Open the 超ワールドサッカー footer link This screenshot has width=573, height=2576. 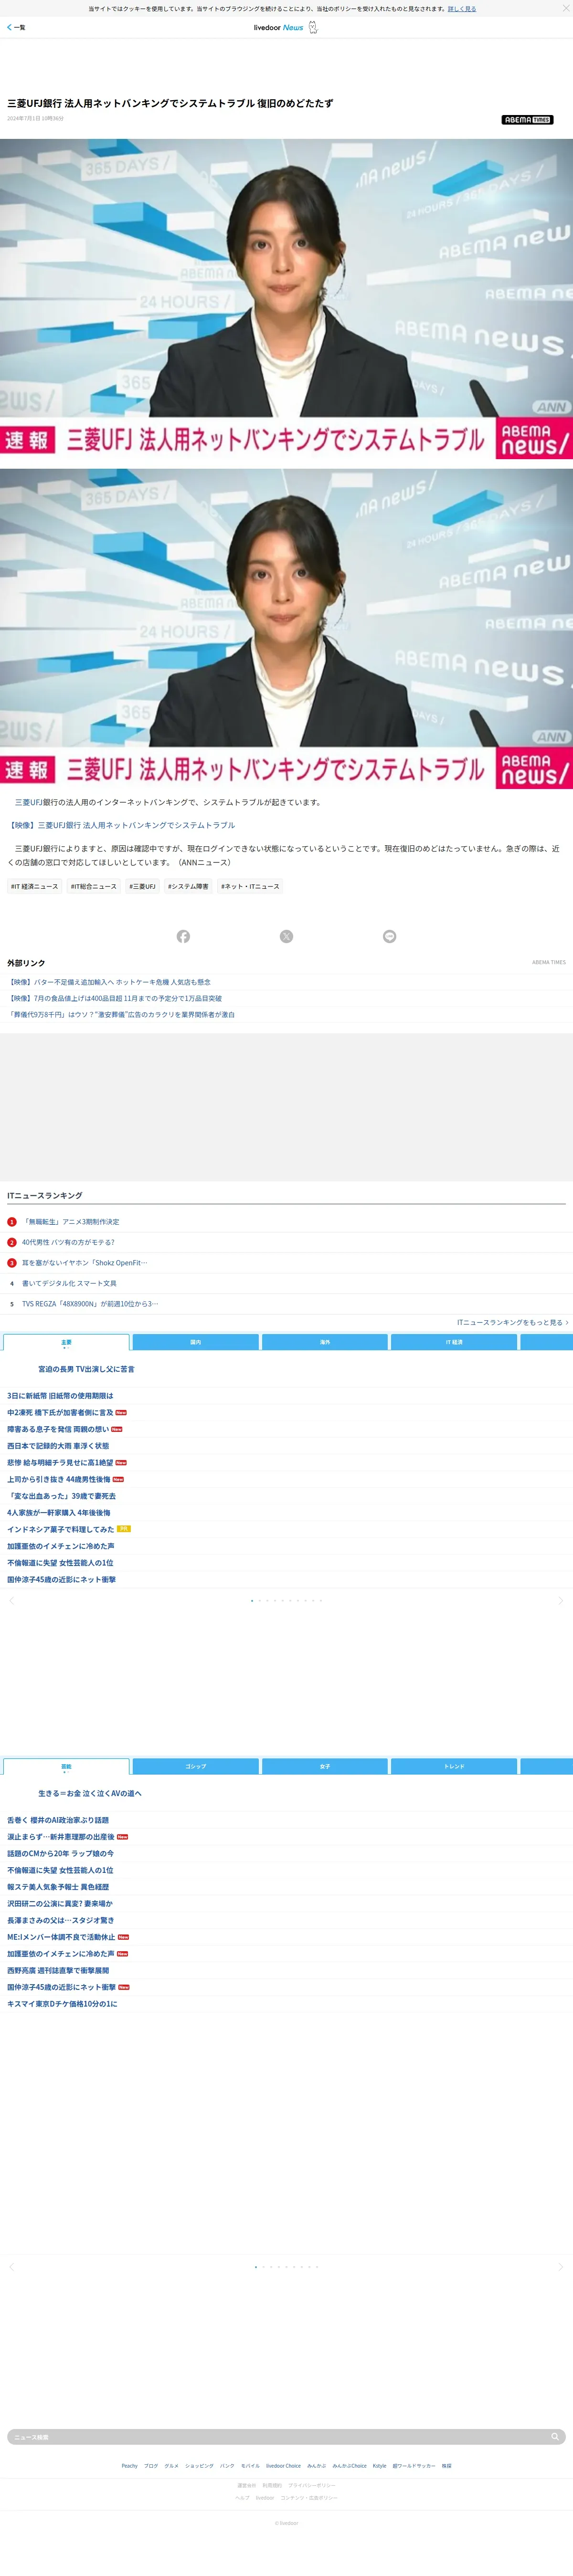point(414,2466)
